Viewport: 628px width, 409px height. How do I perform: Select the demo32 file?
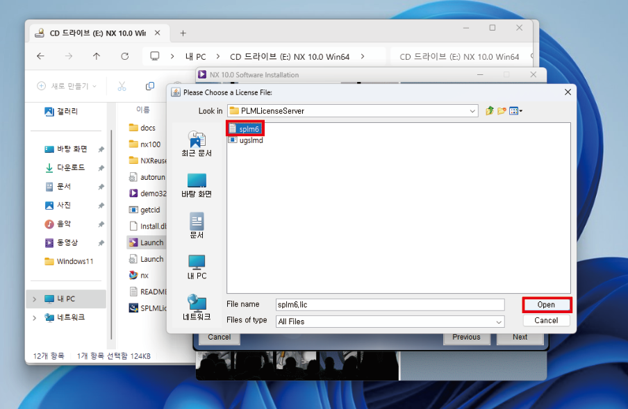tap(147, 194)
